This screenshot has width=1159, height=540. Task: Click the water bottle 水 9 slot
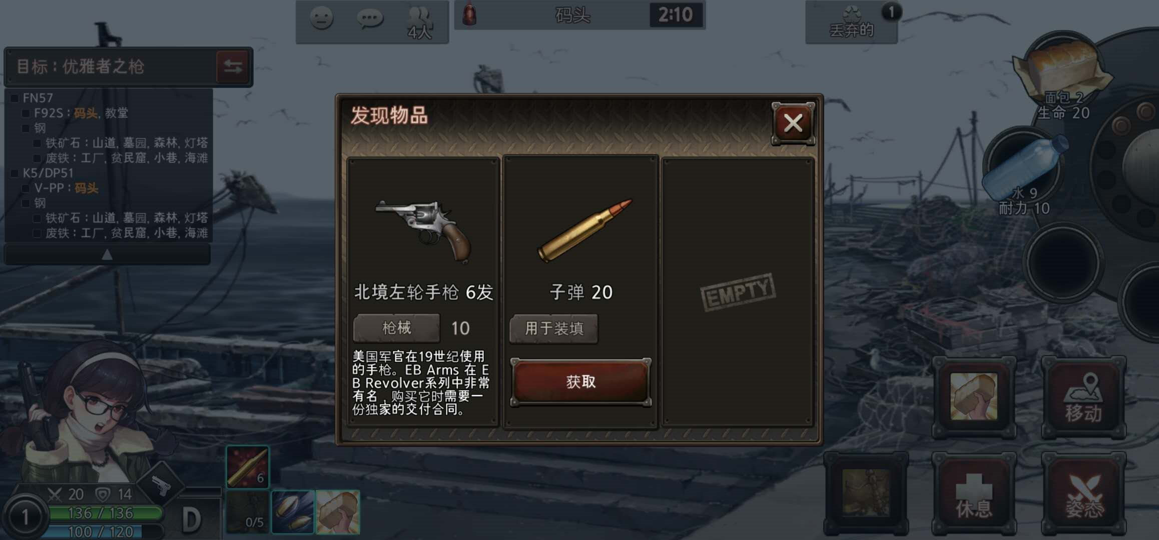click(1024, 172)
